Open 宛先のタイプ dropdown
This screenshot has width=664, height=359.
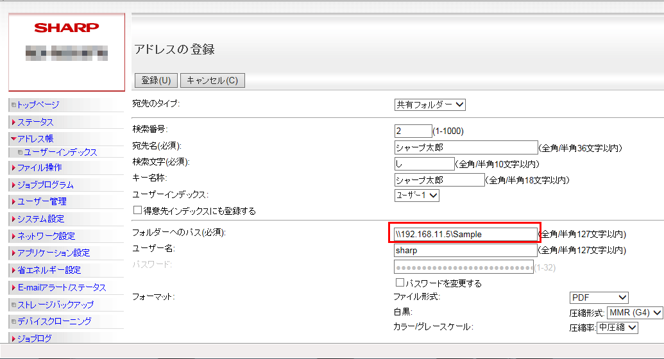pyautogui.click(x=430, y=104)
